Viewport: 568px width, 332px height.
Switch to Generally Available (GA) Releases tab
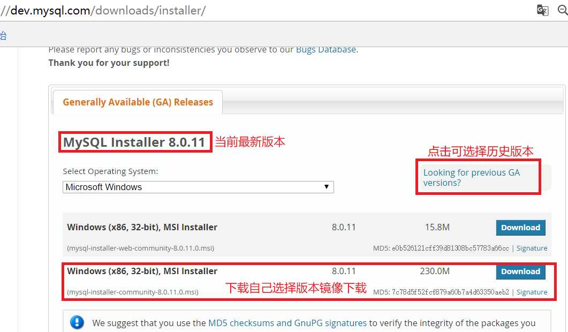[x=138, y=102]
